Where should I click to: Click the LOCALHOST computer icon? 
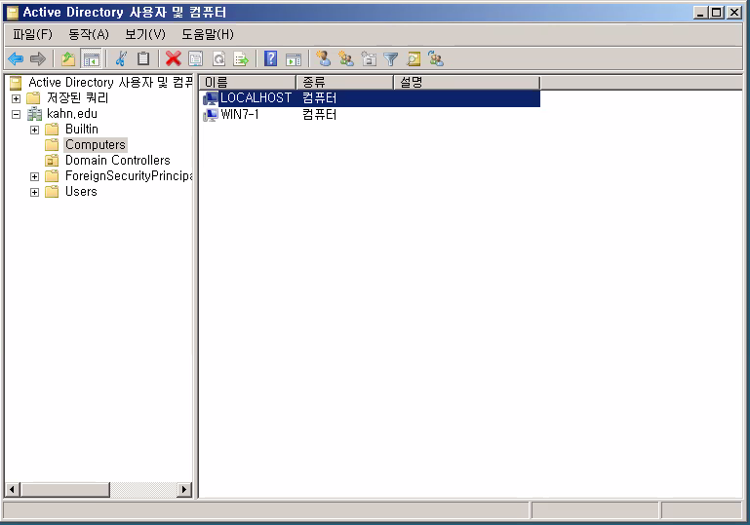211,98
